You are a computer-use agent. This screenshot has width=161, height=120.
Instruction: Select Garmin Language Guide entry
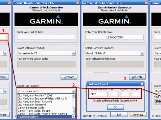point(31,108)
